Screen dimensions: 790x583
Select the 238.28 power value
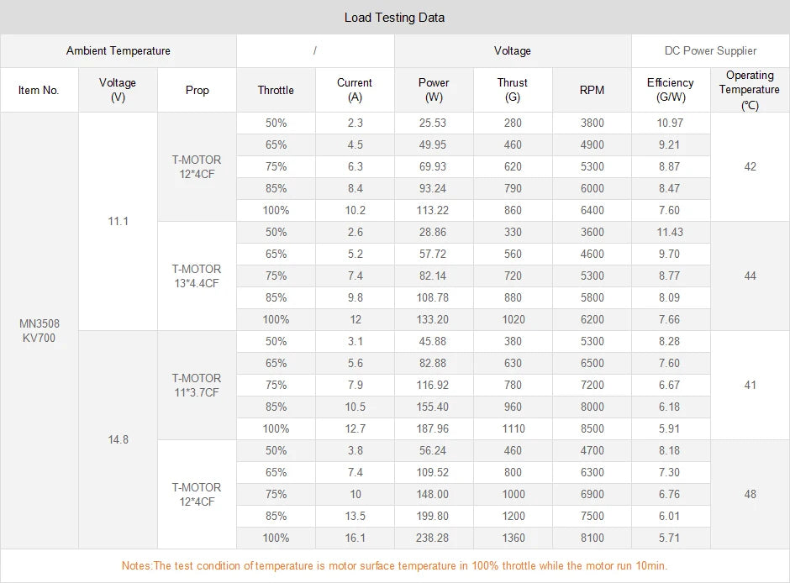pos(433,538)
